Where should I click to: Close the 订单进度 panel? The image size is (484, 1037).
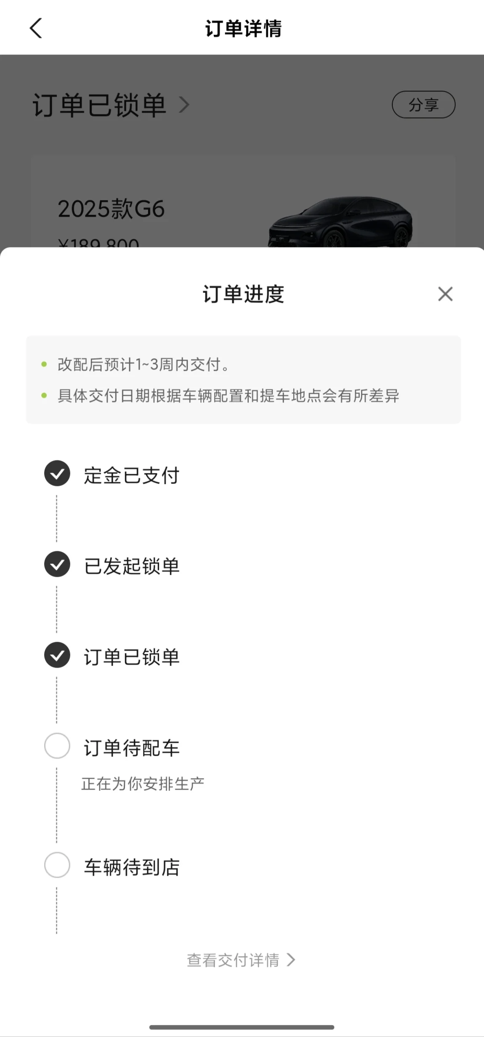pyautogui.click(x=445, y=294)
